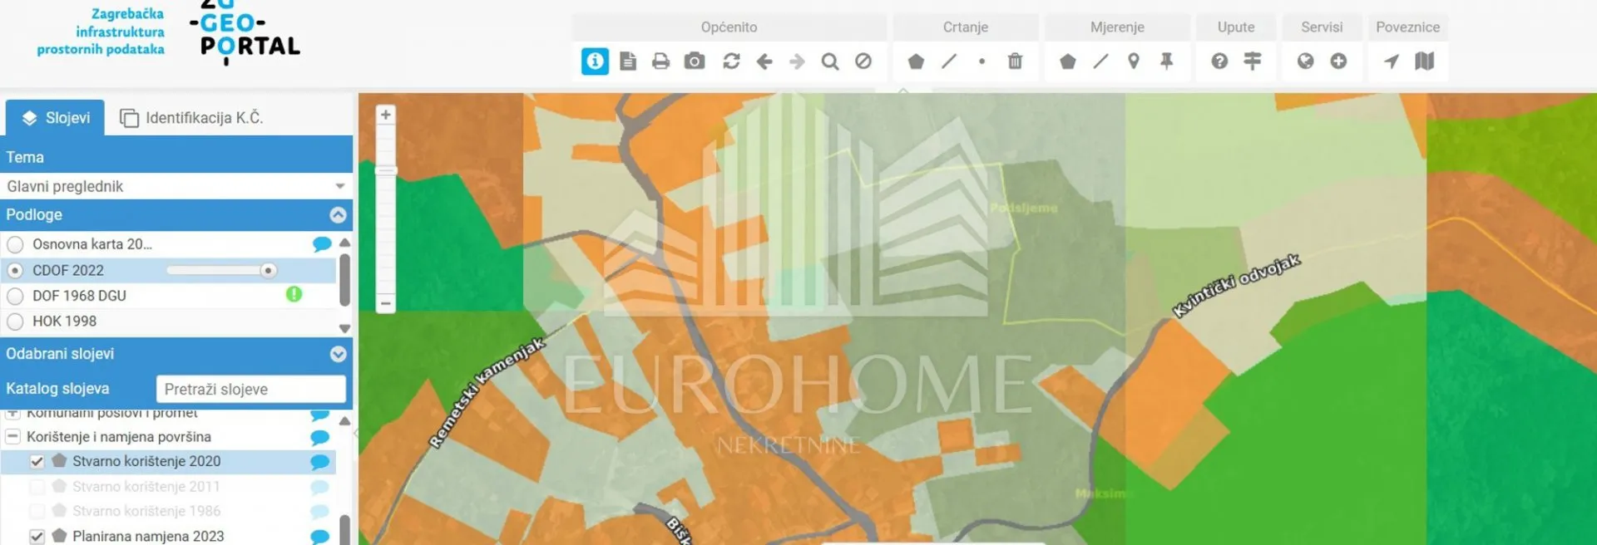Open comment bubble for Osnovna karta
The height and width of the screenshot is (545, 1597).
tap(322, 244)
